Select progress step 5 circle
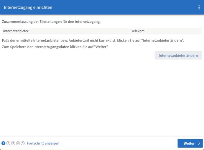This screenshot has height=150, width=204. pos(23,143)
